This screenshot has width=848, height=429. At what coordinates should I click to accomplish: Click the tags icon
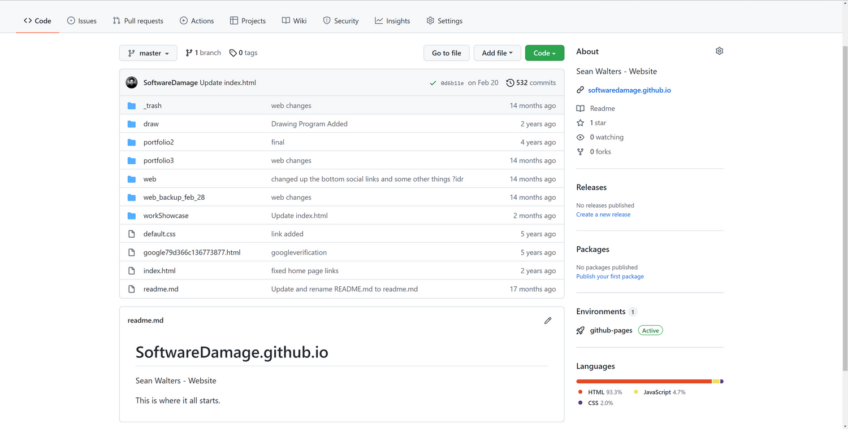click(233, 53)
